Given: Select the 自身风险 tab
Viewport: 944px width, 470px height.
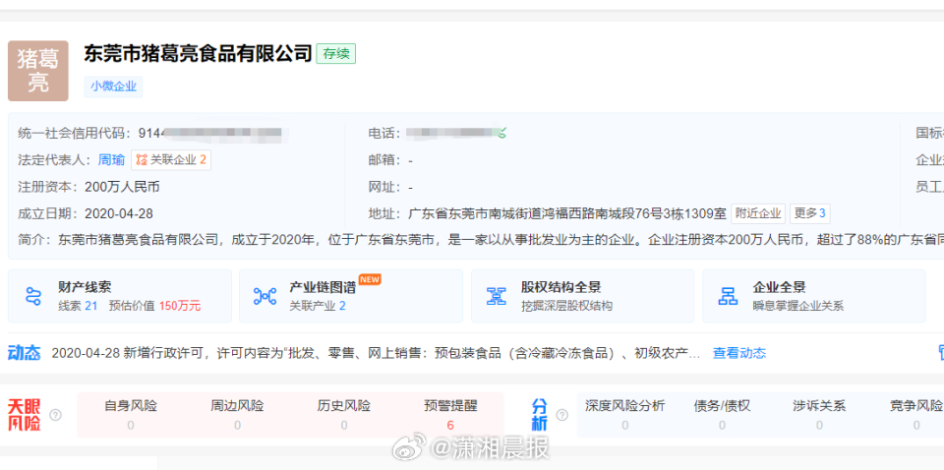Looking at the screenshot, I should (131, 415).
